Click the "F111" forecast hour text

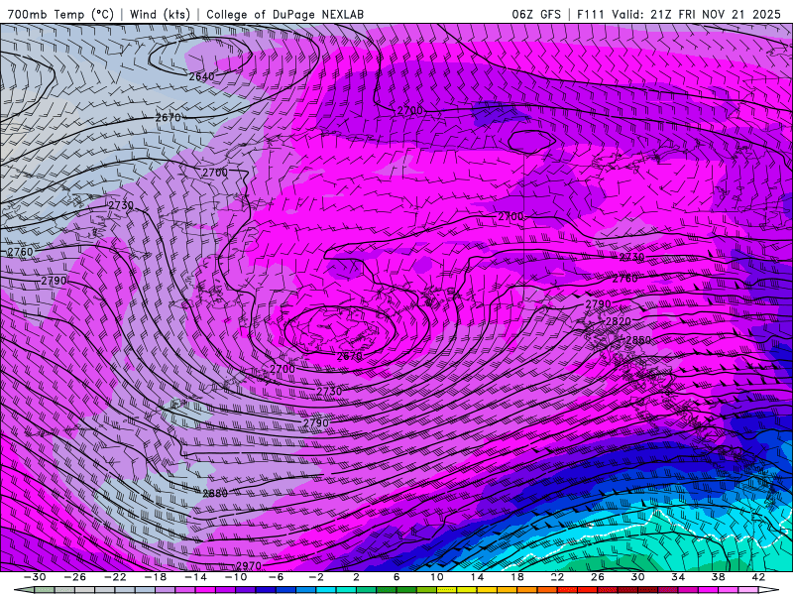(x=590, y=14)
